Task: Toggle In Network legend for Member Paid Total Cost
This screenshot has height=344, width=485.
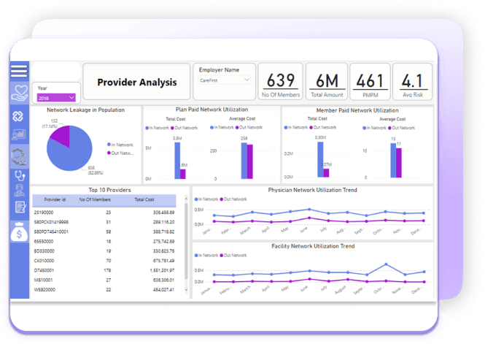Action: pos(296,127)
